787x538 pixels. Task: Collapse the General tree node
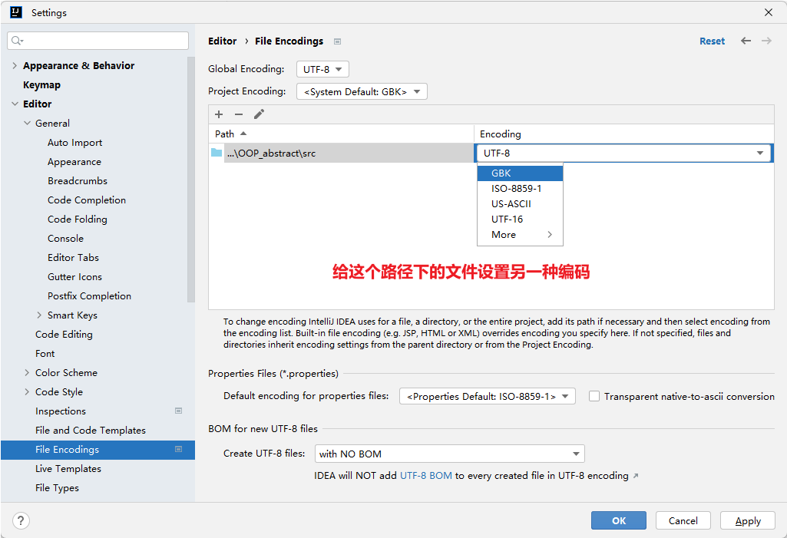tap(27, 123)
